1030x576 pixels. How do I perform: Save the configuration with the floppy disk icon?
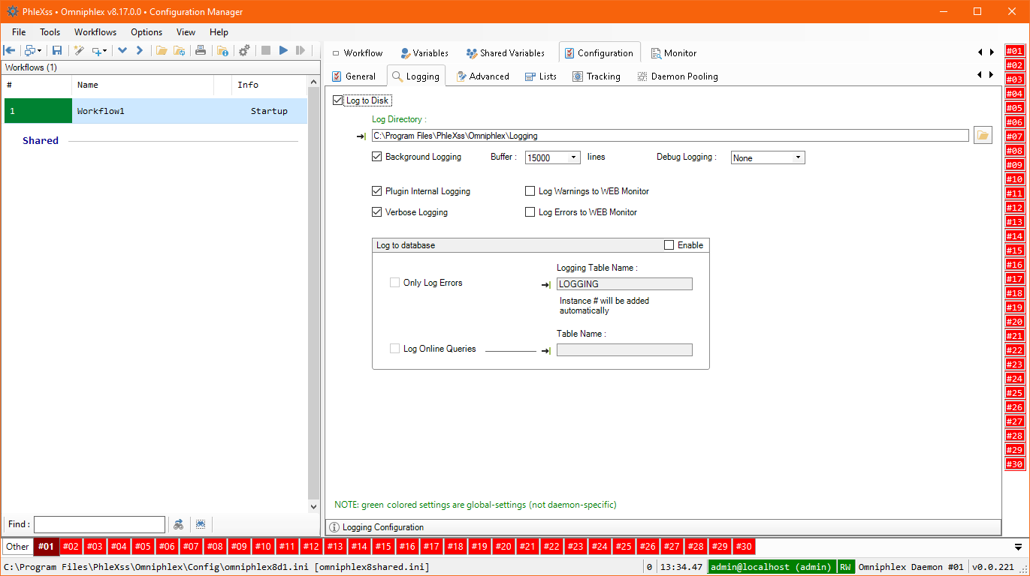(x=57, y=50)
